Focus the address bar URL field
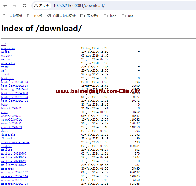196x186 pixels. coord(79,6)
